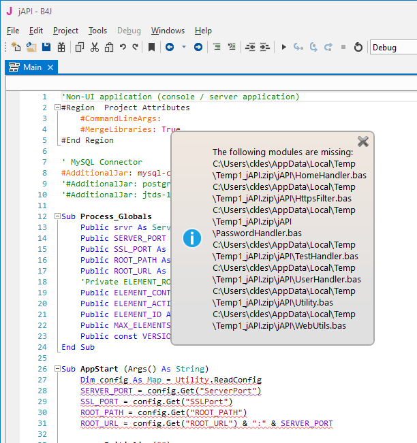Click the Cut scissors icon
The image size is (417, 443).
tap(95, 47)
